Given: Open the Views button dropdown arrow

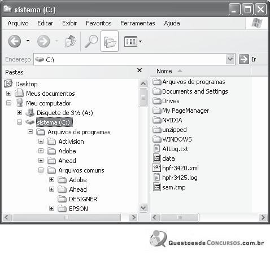Looking at the screenshot, I should click(140, 41).
